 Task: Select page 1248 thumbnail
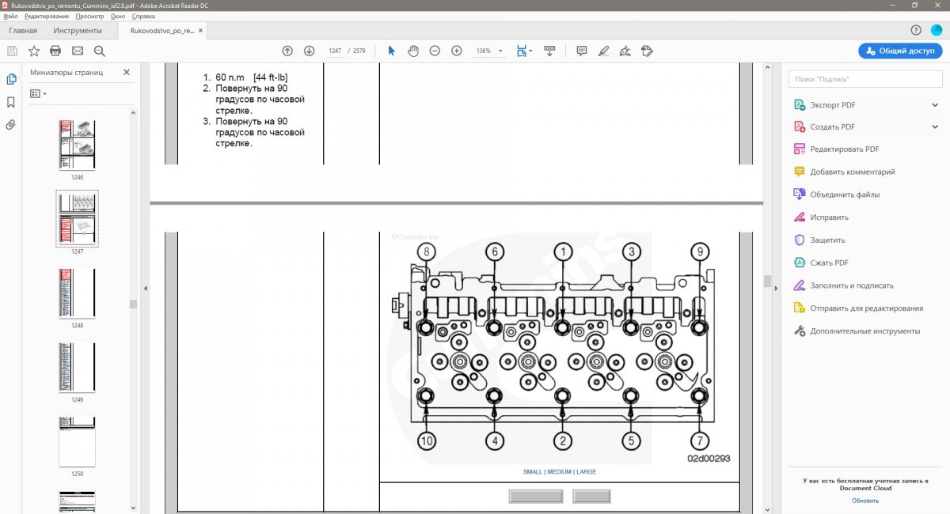77,293
